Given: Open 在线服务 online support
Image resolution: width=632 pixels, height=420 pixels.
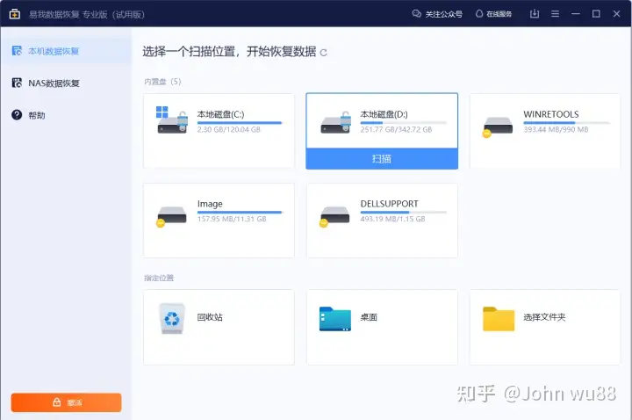Looking at the screenshot, I should [493, 14].
